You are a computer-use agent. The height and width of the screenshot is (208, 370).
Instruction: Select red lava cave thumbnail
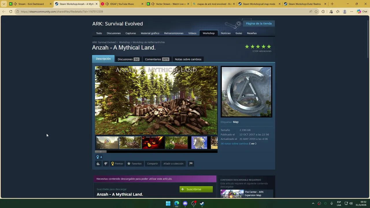tap(153, 143)
